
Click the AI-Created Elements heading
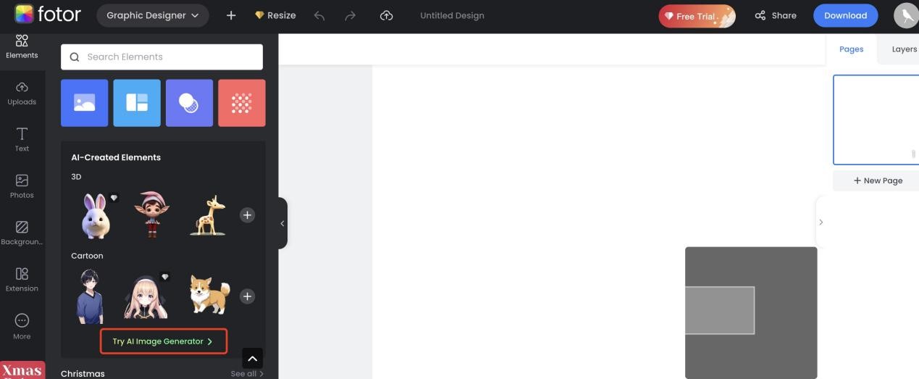click(x=116, y=157)
